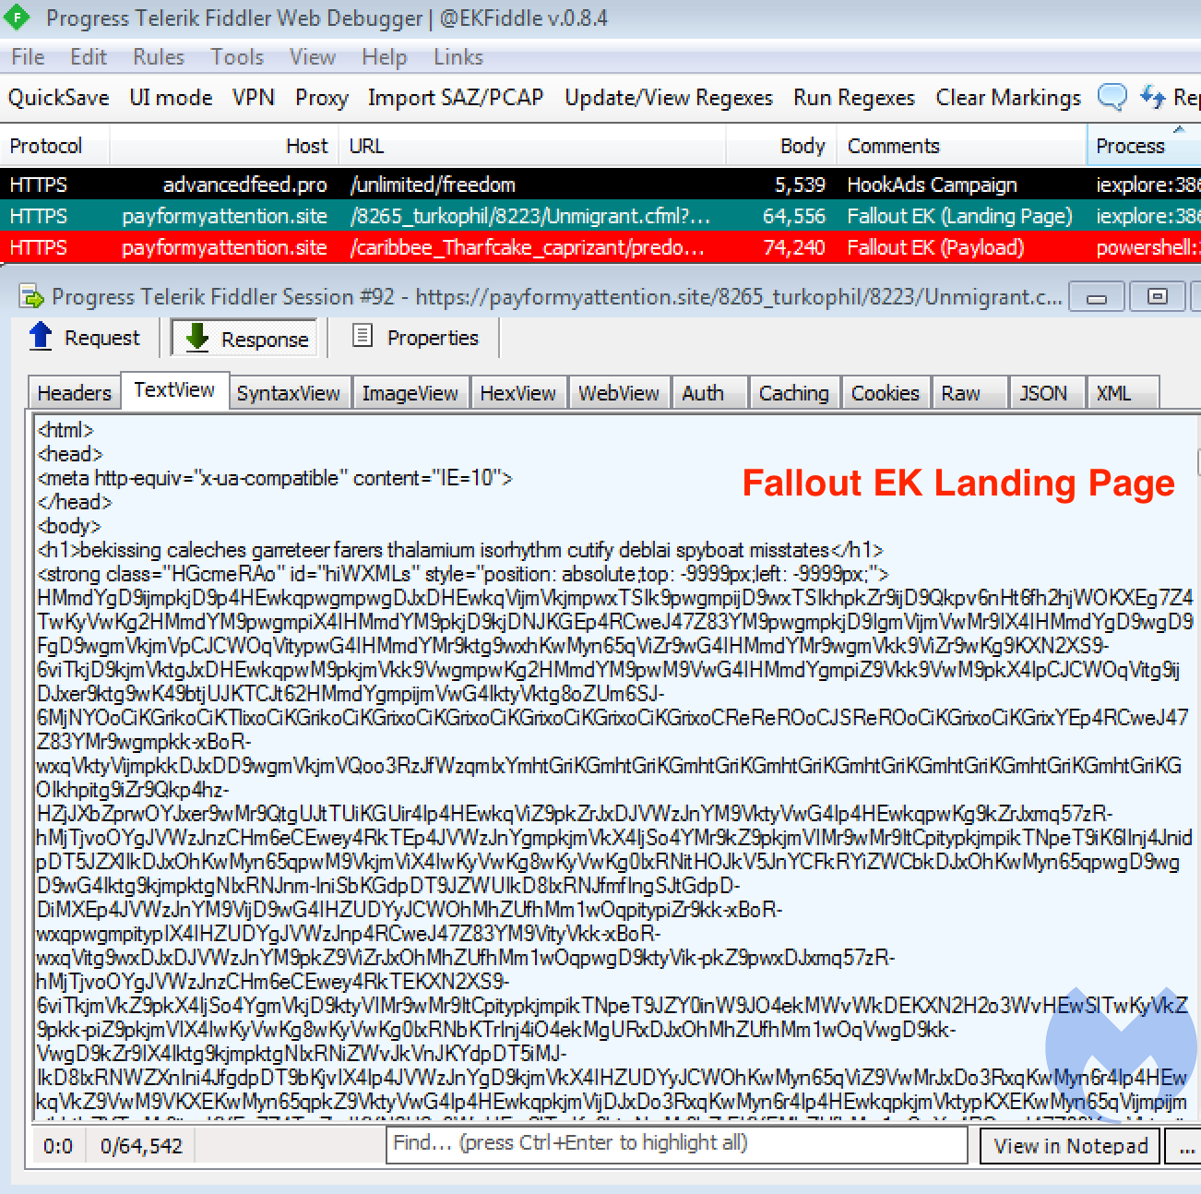Restore the Fiddler Session #92 window
This screenshot has width=1201, height=1194.
pos(1157,297)
